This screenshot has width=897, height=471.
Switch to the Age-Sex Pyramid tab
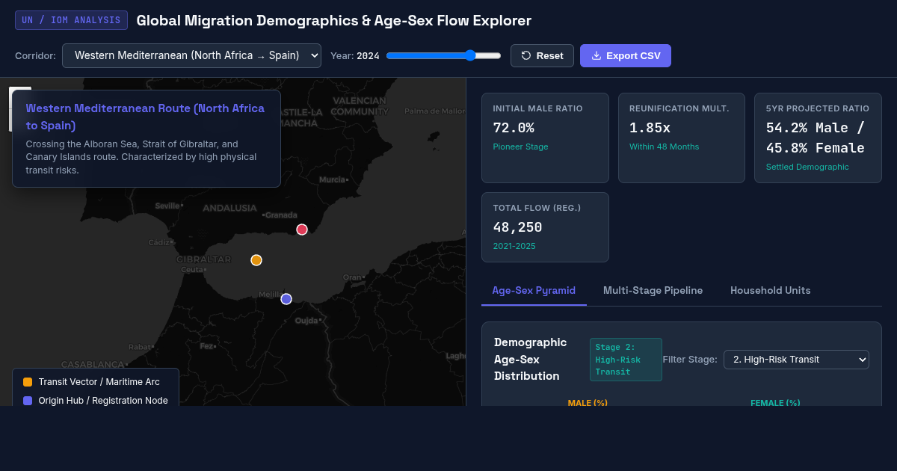tap(534, 290)
